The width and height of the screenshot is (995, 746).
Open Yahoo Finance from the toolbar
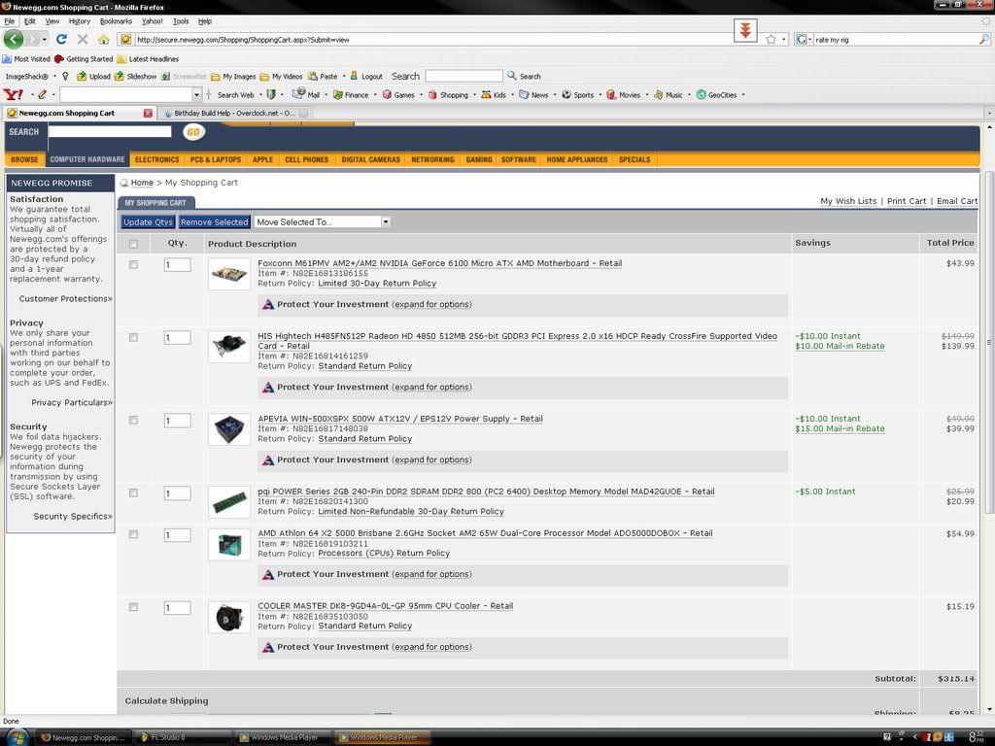353,95
